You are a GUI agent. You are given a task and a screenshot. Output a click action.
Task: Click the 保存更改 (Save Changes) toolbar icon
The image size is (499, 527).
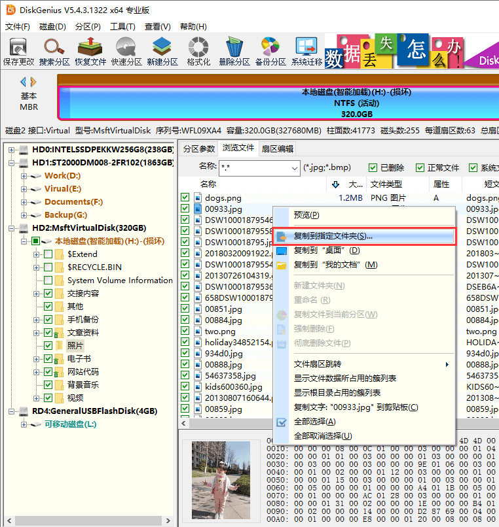pos(18,51)
